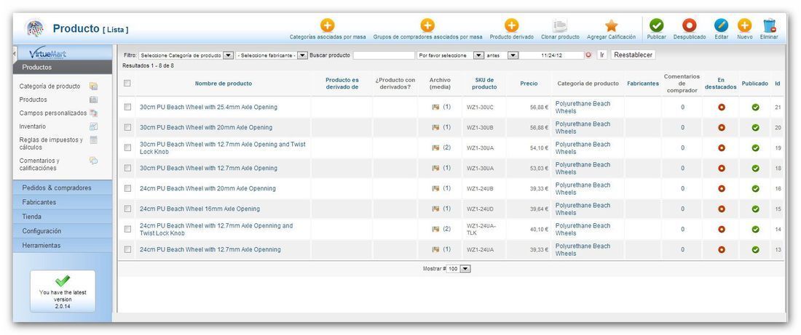Click the Productos sidebar section header
The height and width of the screenshot is (335, 801).
(x=63, y=68)
